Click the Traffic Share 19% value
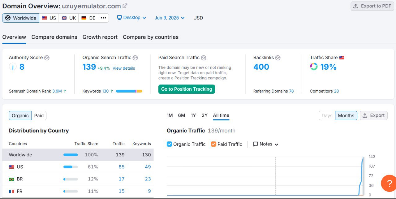 click(x=329, y=67)
